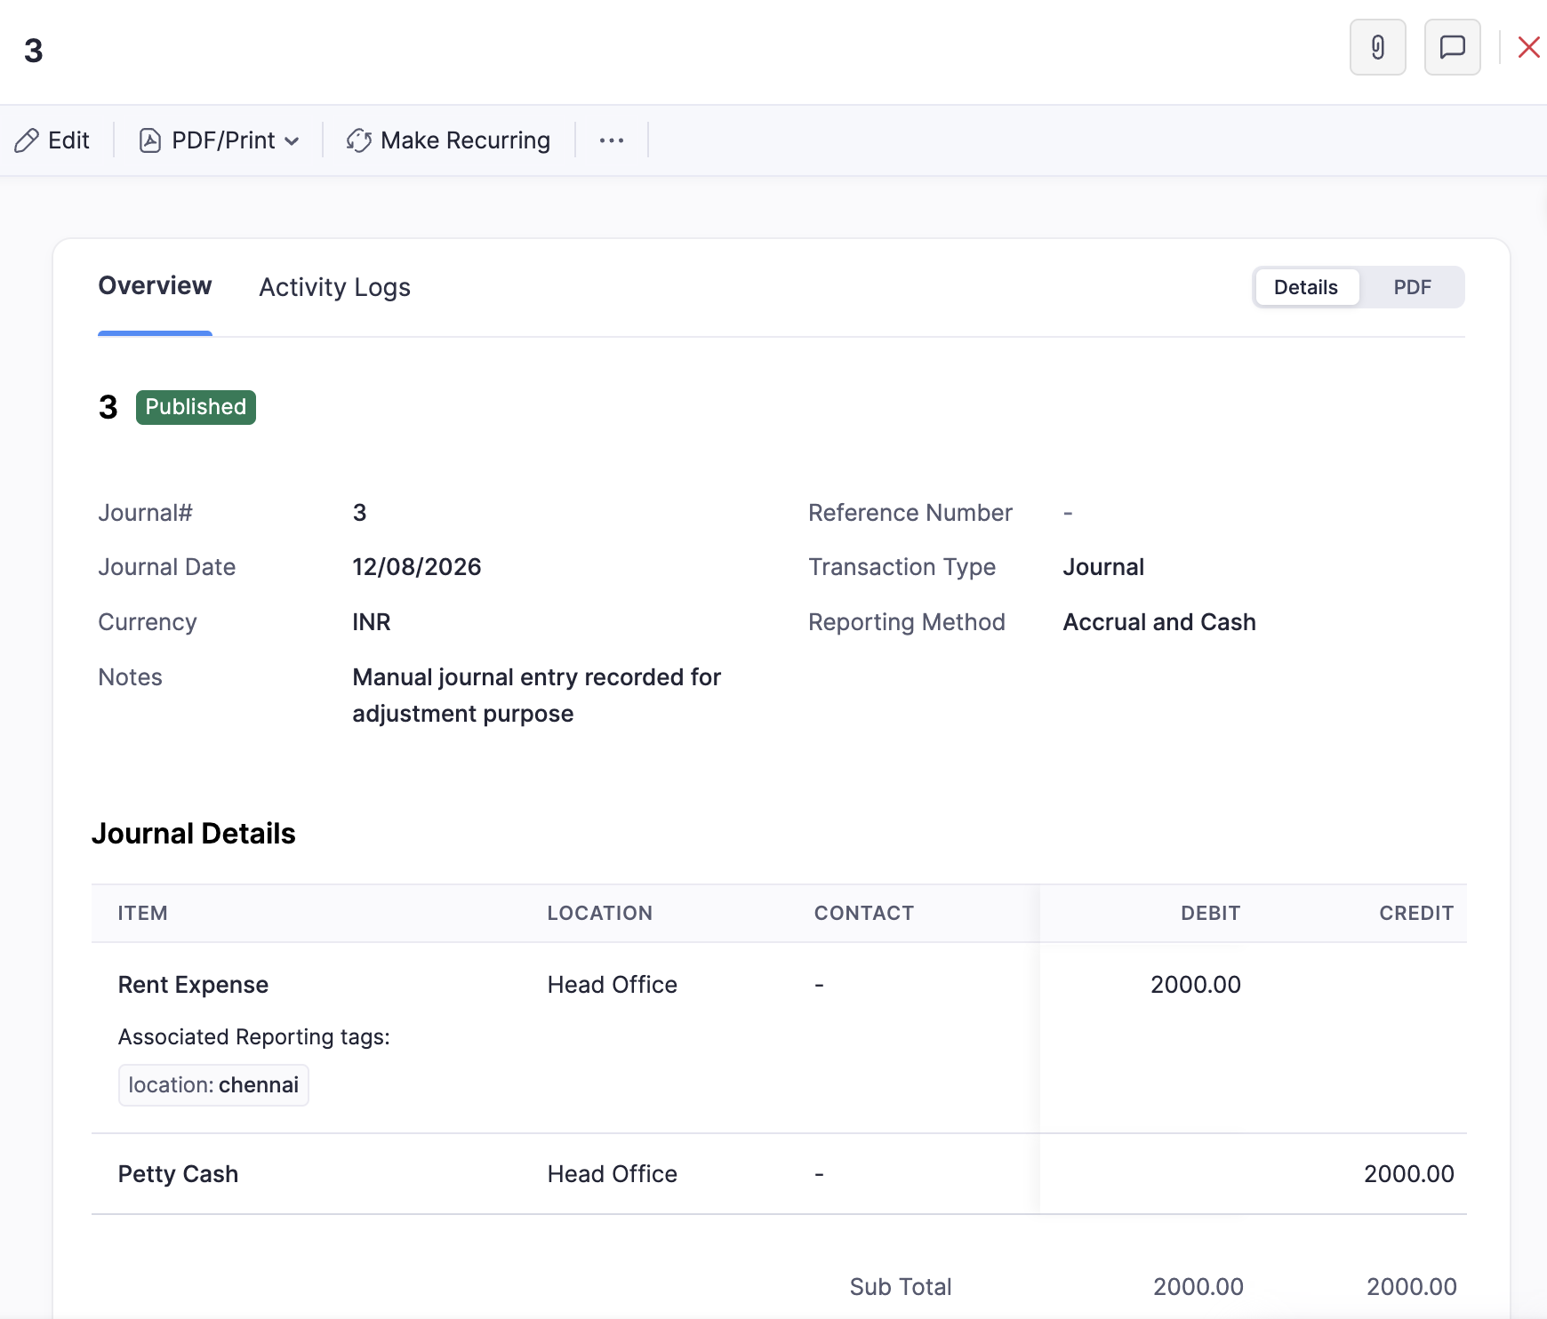Close the journal details panel
The image size is (1547, 1319).
(x=1528, y=47)
